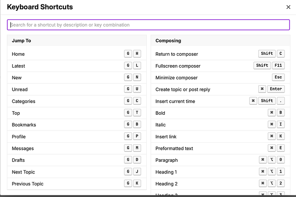
Task: Select the Unread shortcut entry
Action: [x=20, y=90]
